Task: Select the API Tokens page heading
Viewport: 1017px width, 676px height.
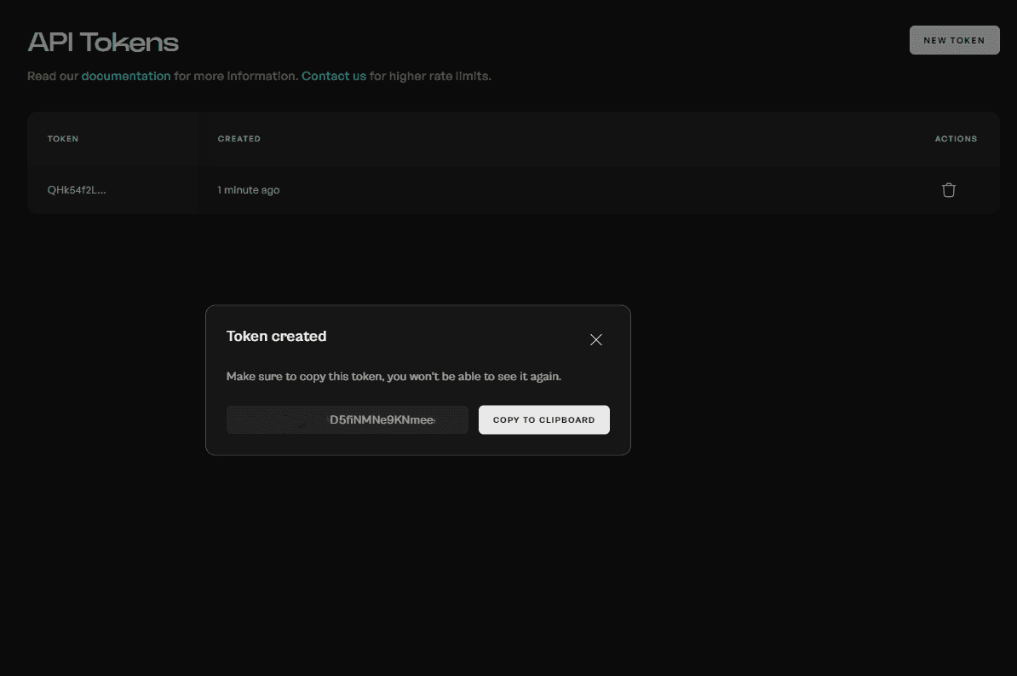Action: [103, 43]
